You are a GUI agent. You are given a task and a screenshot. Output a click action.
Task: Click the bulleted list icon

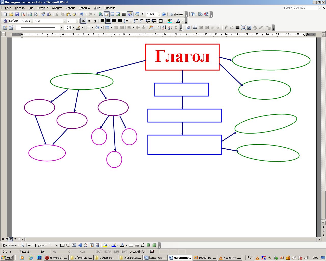(142, 21)
